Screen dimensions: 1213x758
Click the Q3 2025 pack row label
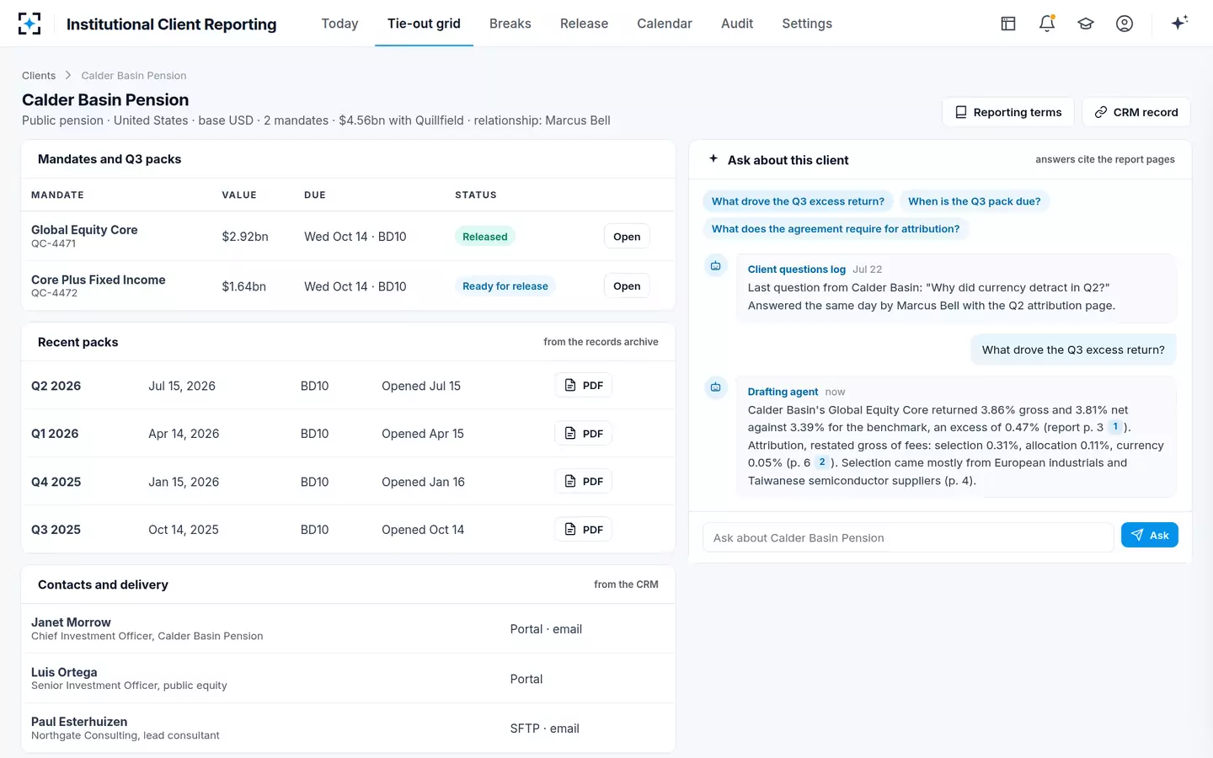[56, 530]
